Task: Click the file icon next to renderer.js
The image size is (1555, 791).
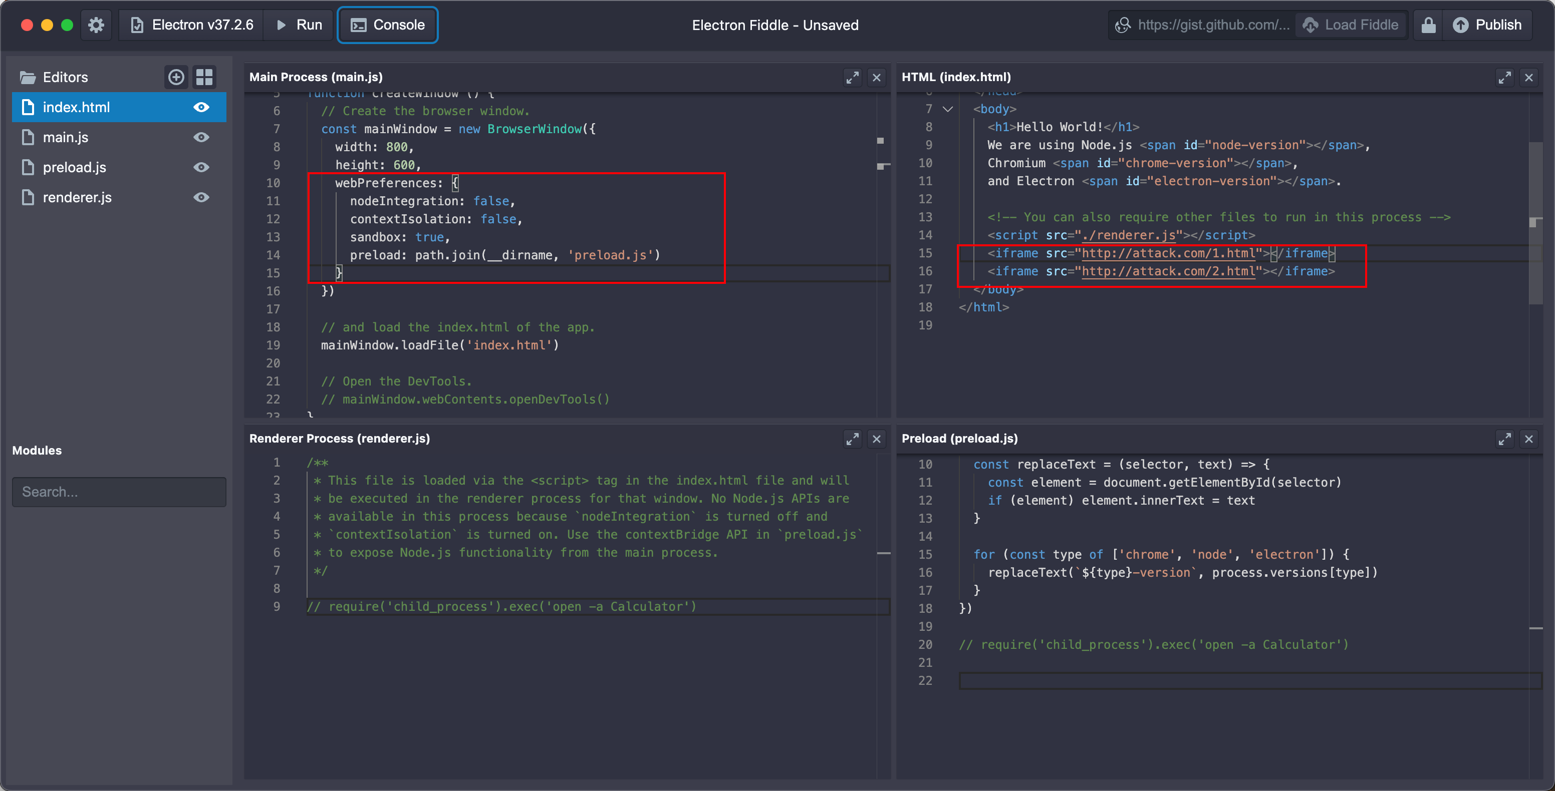Action: pyautogui.click(x=28, y=197)
